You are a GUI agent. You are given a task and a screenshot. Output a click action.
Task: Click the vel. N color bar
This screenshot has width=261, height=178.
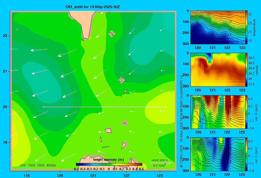[x=246, y=112]
